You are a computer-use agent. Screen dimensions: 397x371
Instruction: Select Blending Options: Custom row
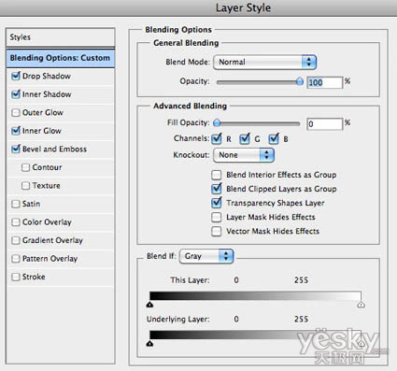pos(61,58)
